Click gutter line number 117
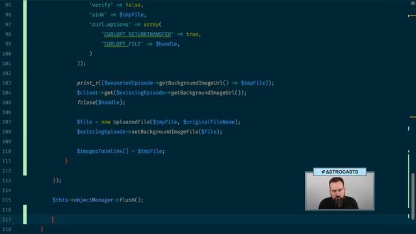This screenshot has width=416, height=234. coord(7,220)
